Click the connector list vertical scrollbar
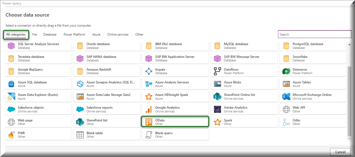 [x=349, y=101]
